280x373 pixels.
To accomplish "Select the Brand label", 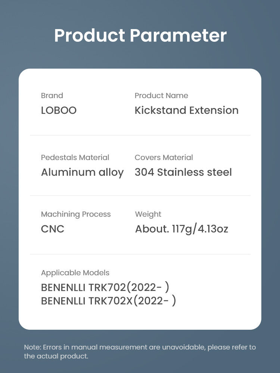I will (52, 95).
